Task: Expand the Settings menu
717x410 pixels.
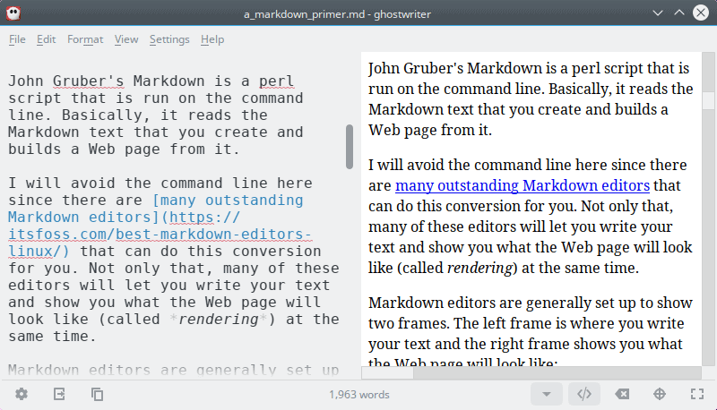Action: click(169, 39)
